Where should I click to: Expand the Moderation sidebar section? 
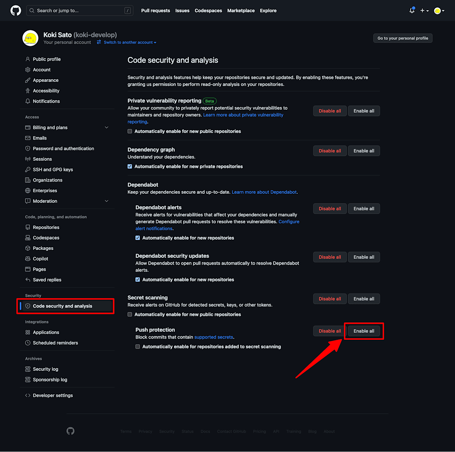[x=107, y=201]
